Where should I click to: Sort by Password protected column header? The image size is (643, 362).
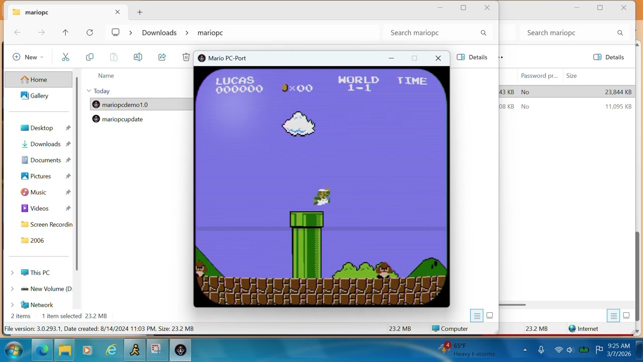(539, 75)
